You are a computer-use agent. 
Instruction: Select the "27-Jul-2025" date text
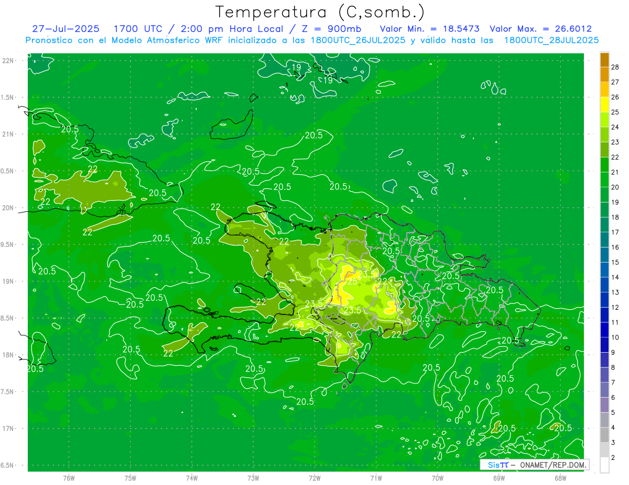pos(66,29)
